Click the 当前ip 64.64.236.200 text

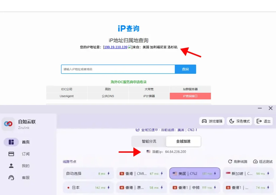[169, 152]
